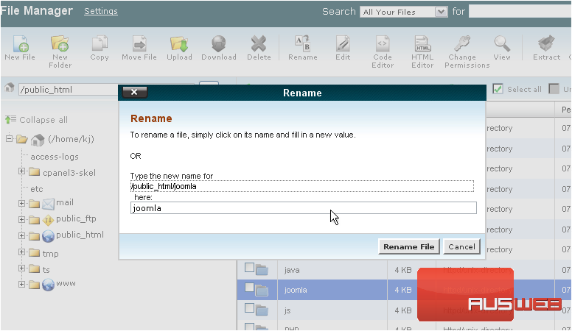
Task: Click the new name text field
Action: pos(303,208)
